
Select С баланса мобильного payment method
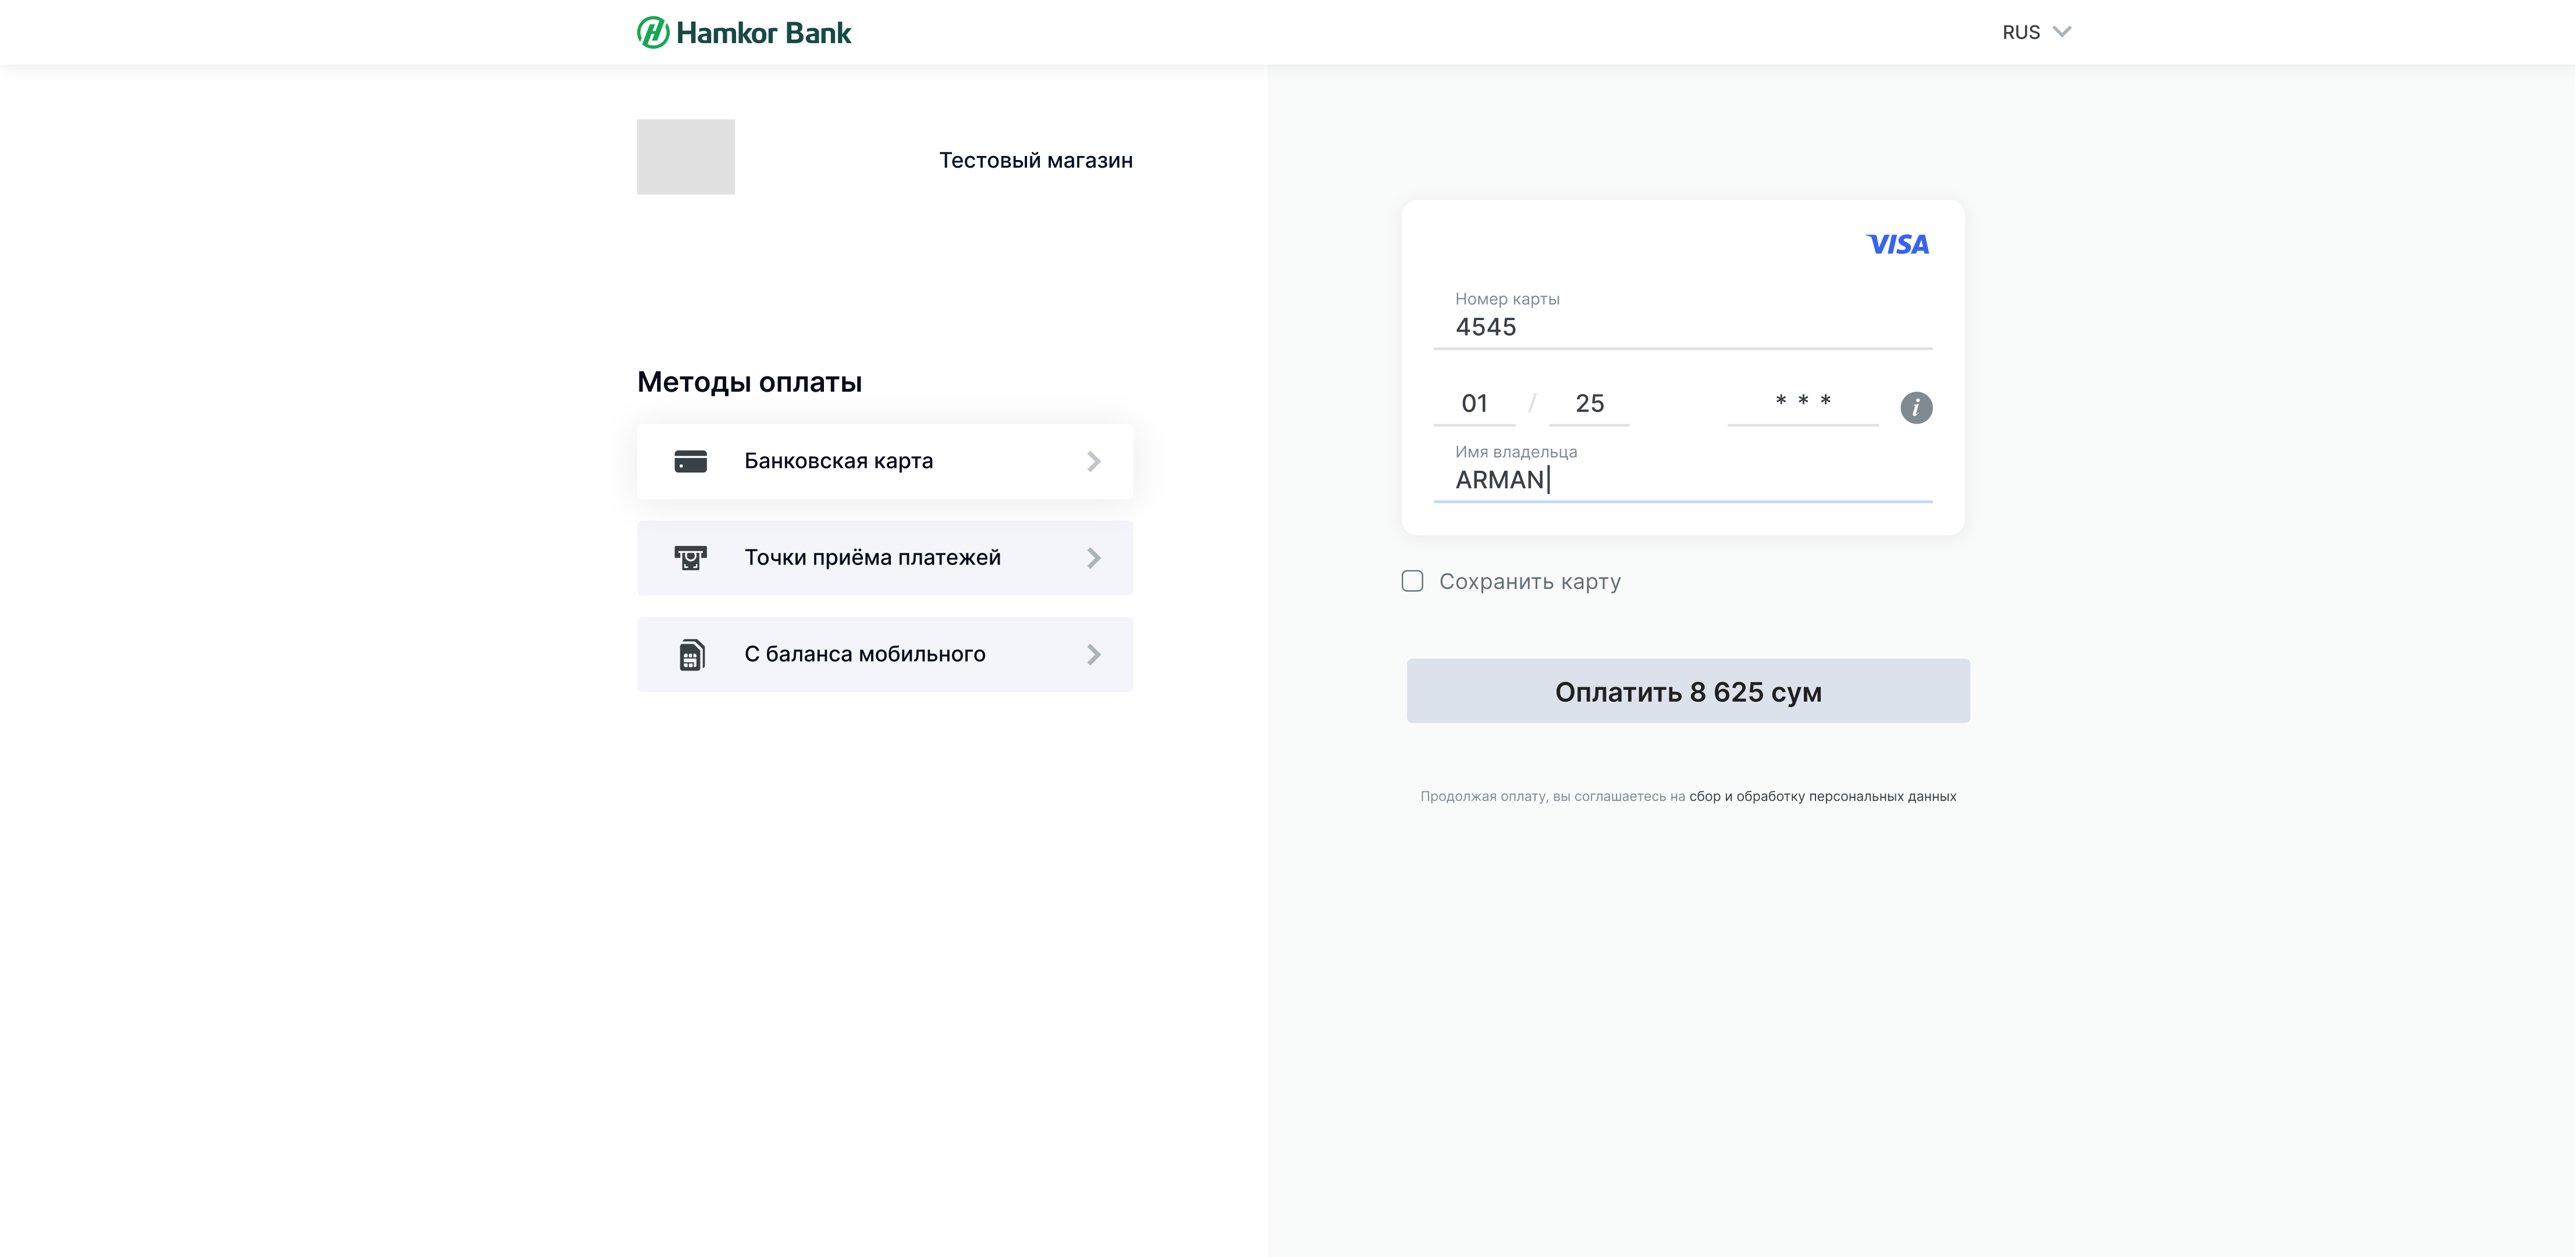click(864, 655)
